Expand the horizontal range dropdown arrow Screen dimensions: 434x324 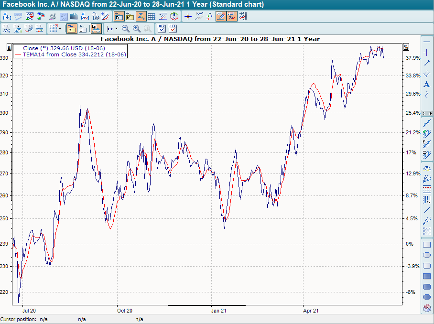(116, 29)
